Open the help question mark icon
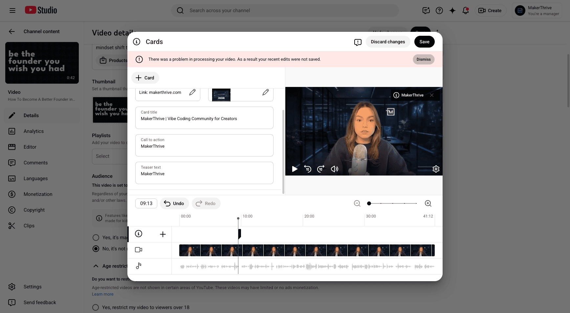 [x=439, y=10]
